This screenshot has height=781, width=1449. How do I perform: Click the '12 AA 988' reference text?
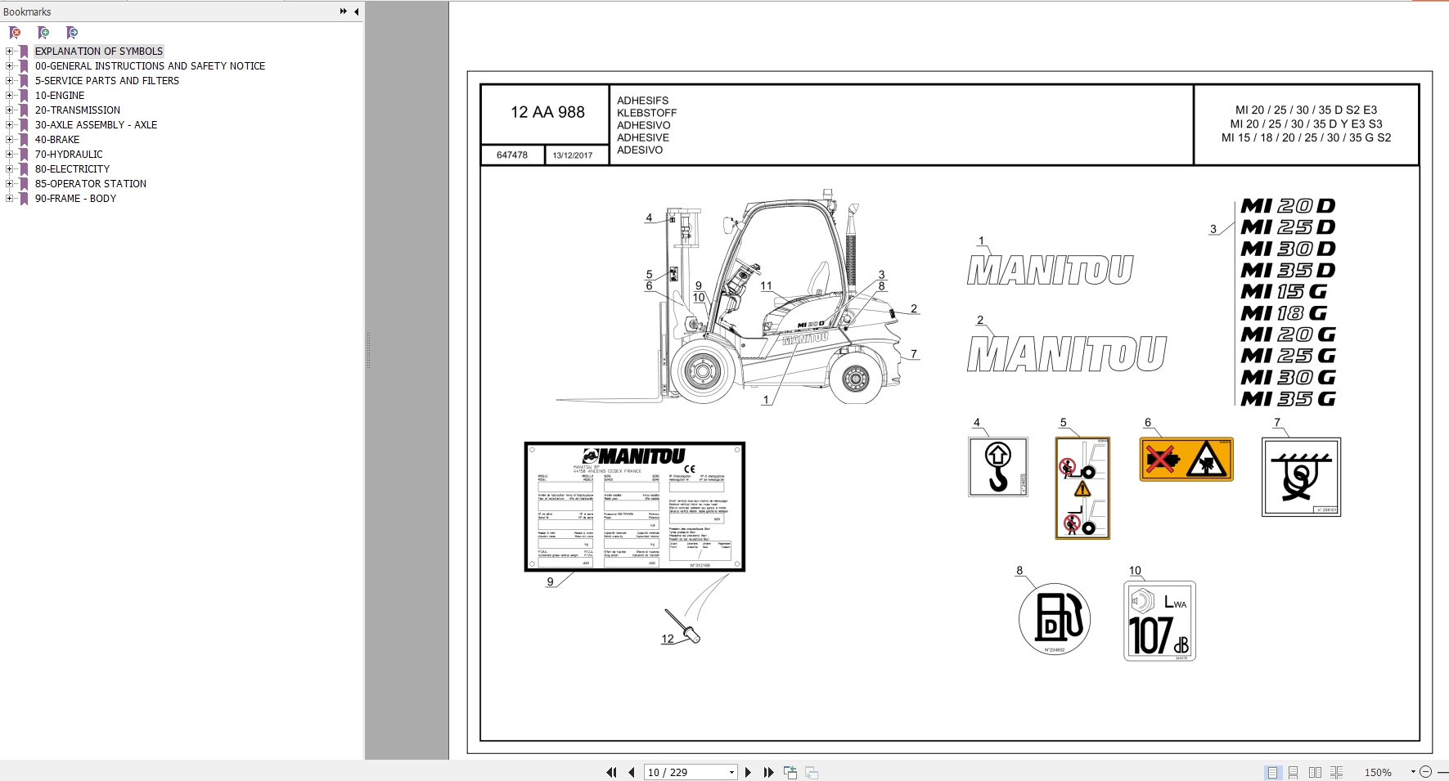[x=547, y=112]
